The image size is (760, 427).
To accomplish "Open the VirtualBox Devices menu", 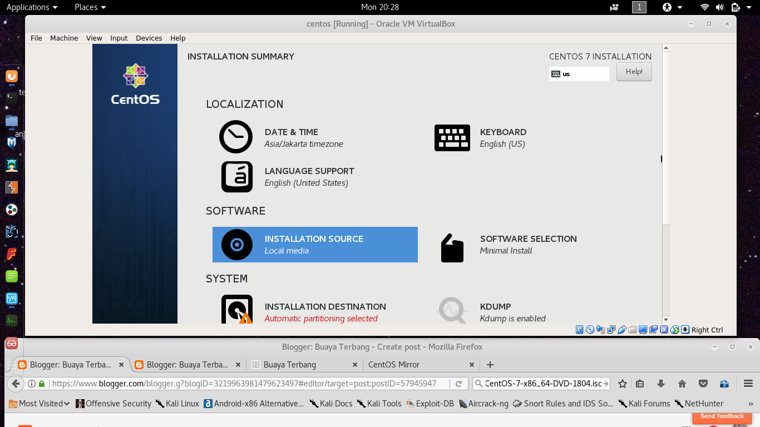I will coord(149,38).
